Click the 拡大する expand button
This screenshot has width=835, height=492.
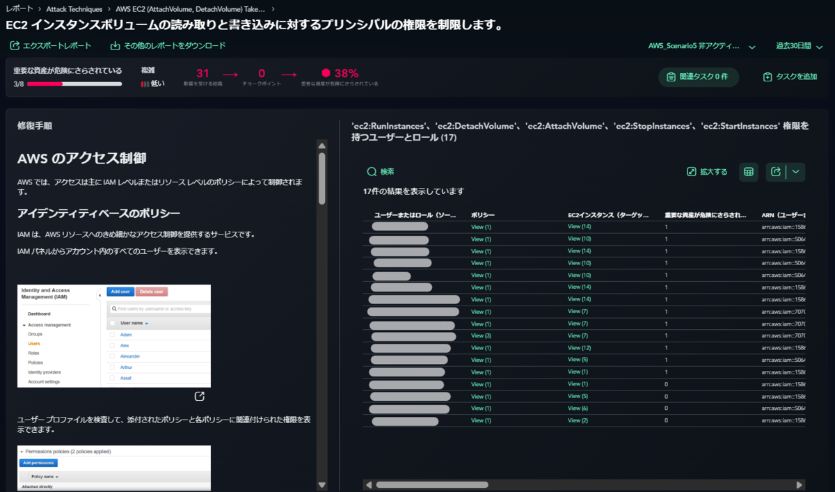point(706,172)
